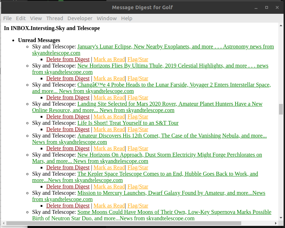Delete Kepler Space Telescope message from digest
The height and width of the screenshot is (228, 285).
pyautogui.click(x=68, y=187)
